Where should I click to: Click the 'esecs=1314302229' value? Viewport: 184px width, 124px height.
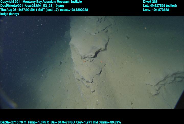pyautogui.click(x=74, y=10)
